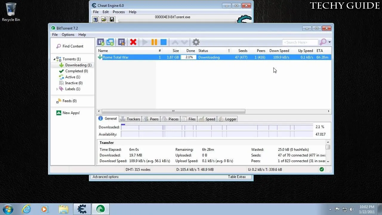Click the BitTorrent taskbar icon

(x=100, y=209)
